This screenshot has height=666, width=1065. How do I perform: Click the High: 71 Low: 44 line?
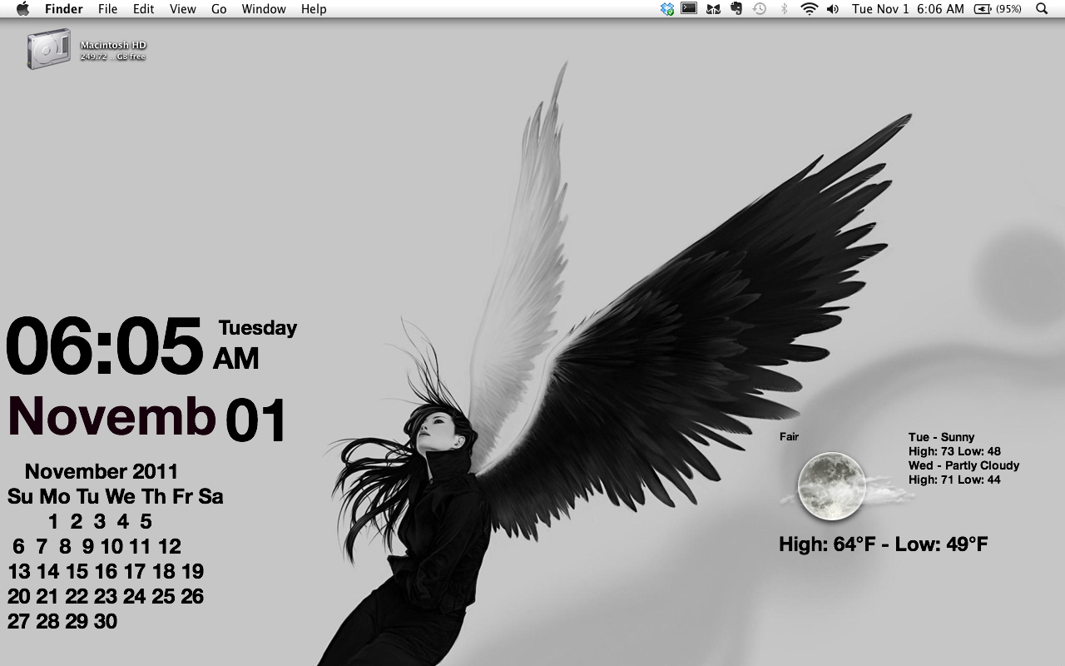click(x=954, y=480)
